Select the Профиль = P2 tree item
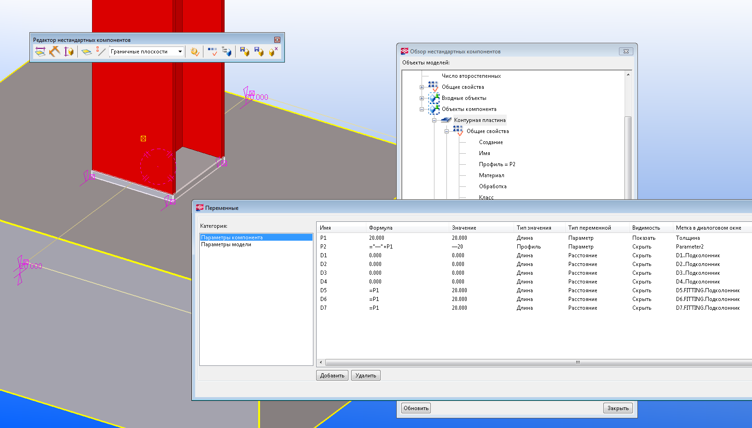 pyautogui.click(x=497, y=164)
